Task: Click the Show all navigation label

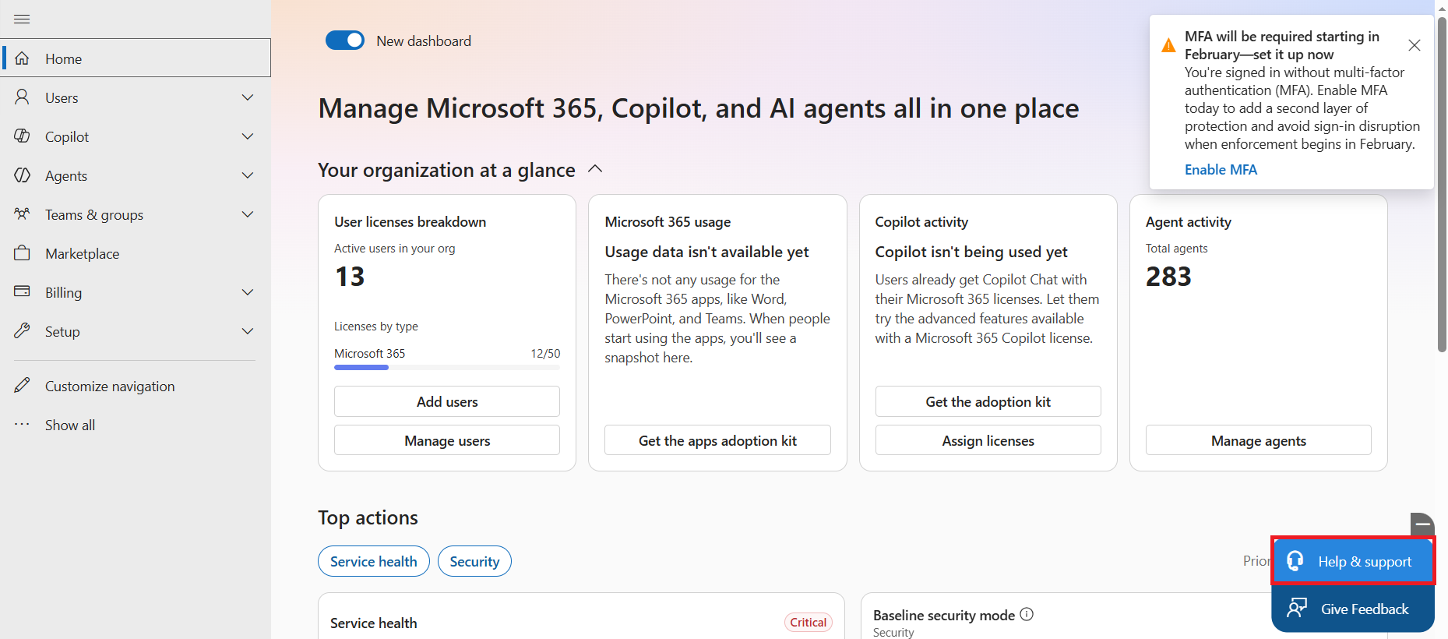Action: click(x=70, y=425)
